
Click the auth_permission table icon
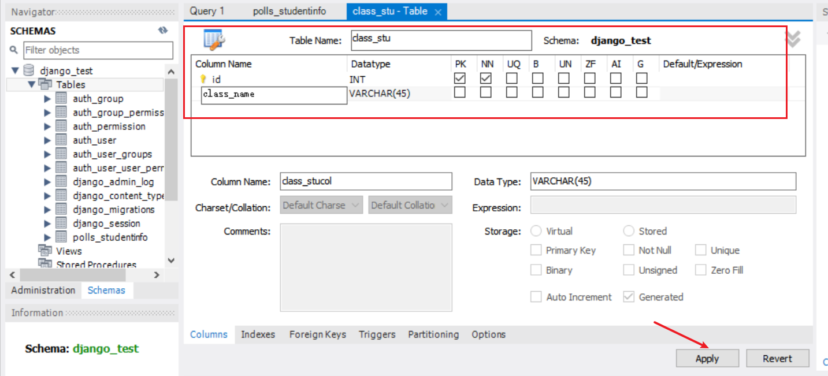61,126
